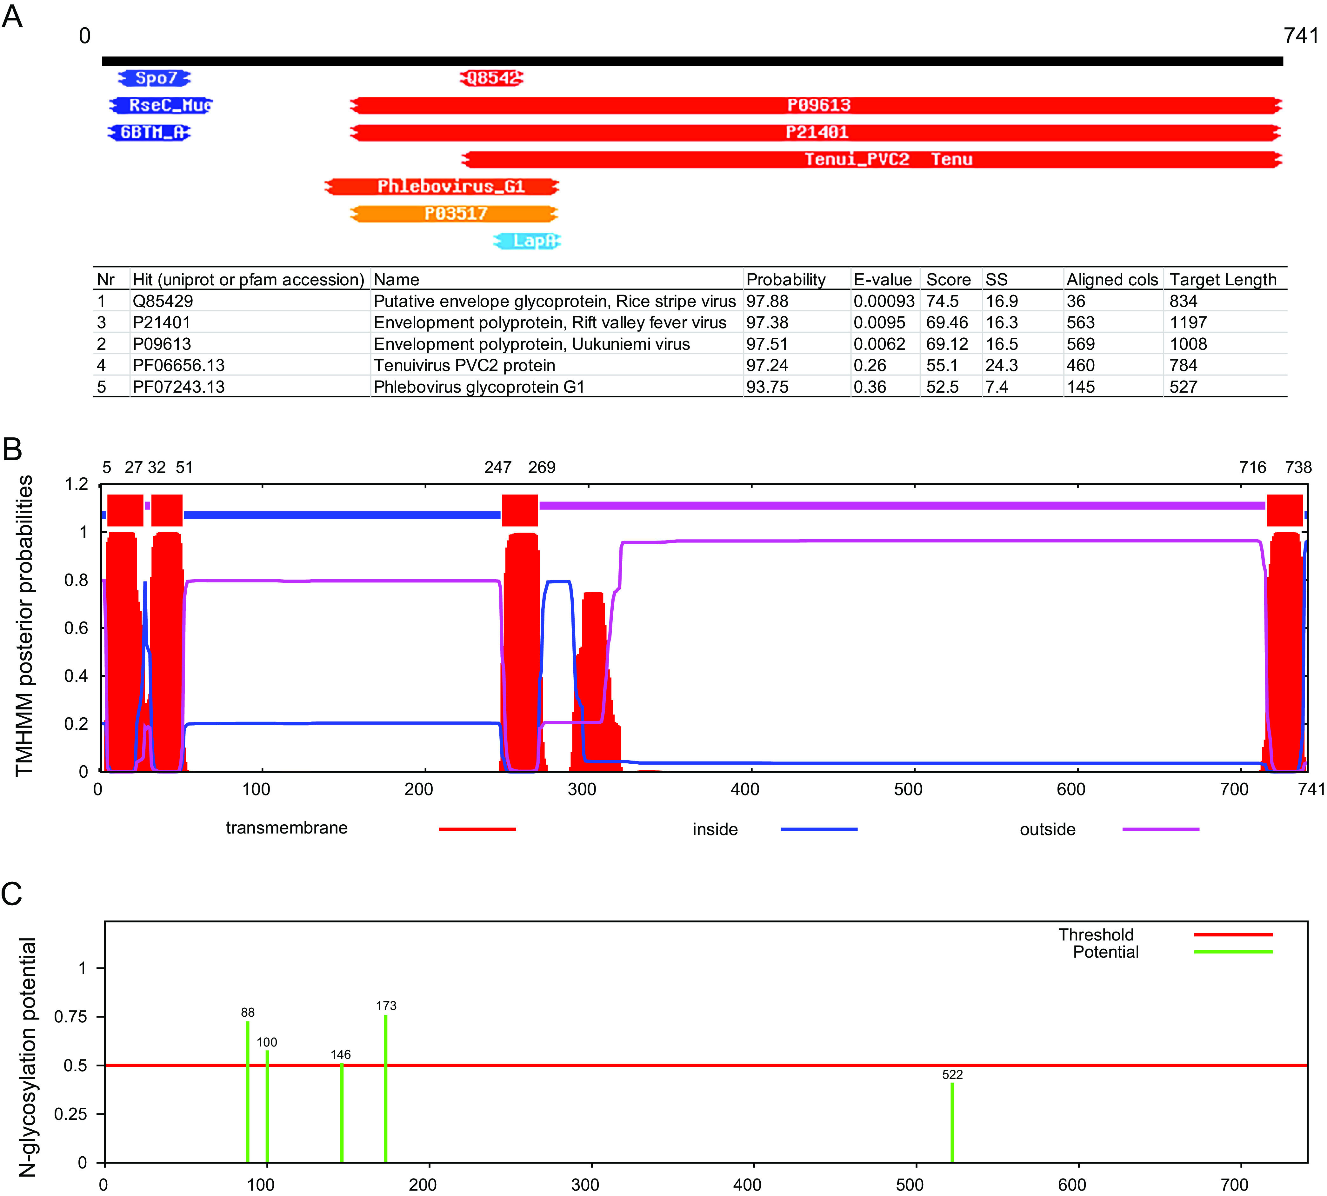Click the glycosylation site bar labeled 173
The width and height of the screenshot is (1327, 1196).
click(x=385, y=1088)
